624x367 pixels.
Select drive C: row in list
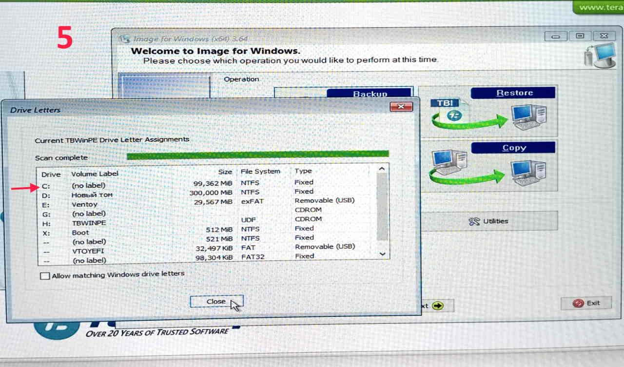point(207,185)
